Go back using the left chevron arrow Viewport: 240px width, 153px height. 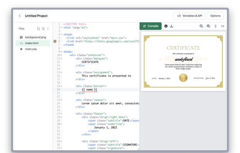click(19, 16)
